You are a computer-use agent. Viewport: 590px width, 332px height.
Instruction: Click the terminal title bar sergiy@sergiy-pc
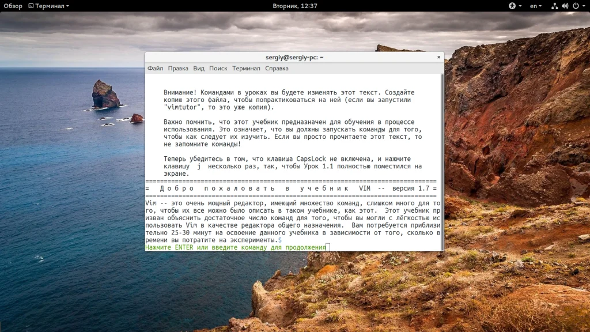point(294,58)
